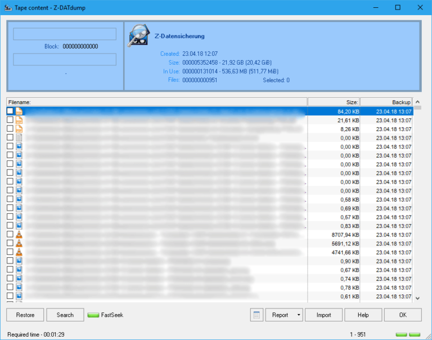Click VLC cone icon of 8707,94 KB file
432x340 pixels.
[x=19, y=235]
